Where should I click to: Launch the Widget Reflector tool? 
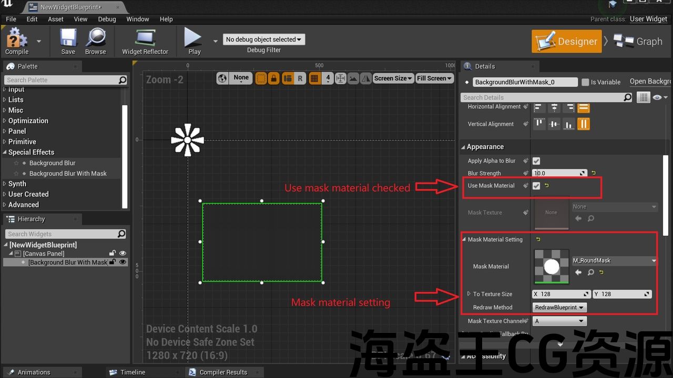145,40
